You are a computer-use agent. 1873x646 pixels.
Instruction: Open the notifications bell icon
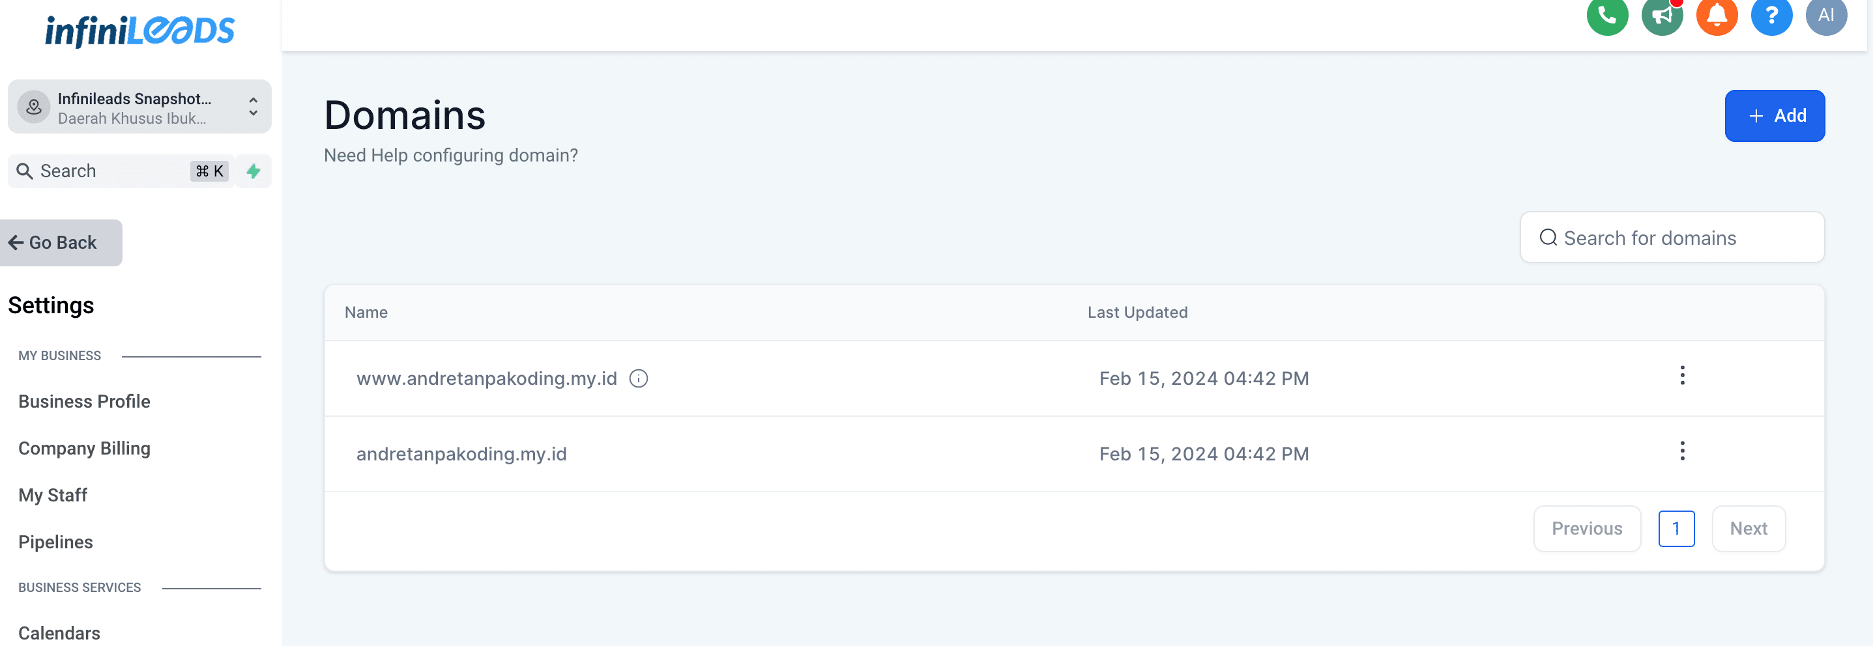[1717, 16]
